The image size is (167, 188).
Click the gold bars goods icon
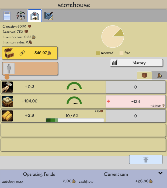pos(7,116)
